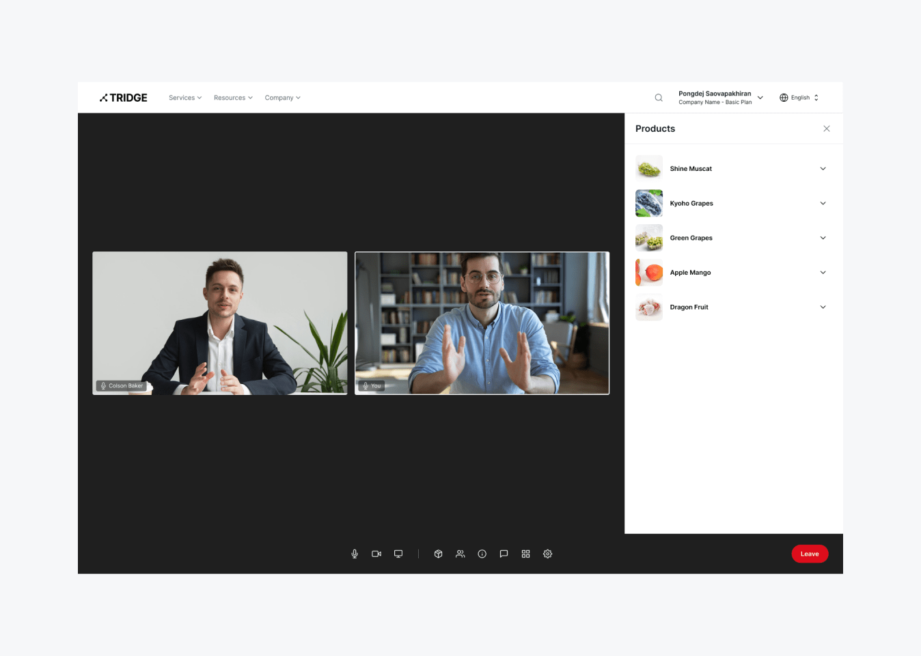The image size is (921, 656).
Task: Click the TRIDGE logo
Action: [124, 98]
